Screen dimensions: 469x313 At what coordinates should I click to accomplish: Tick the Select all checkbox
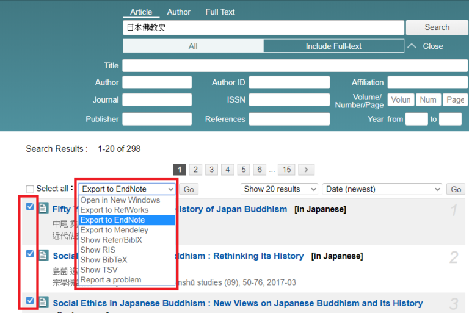[x=30, y=189]
